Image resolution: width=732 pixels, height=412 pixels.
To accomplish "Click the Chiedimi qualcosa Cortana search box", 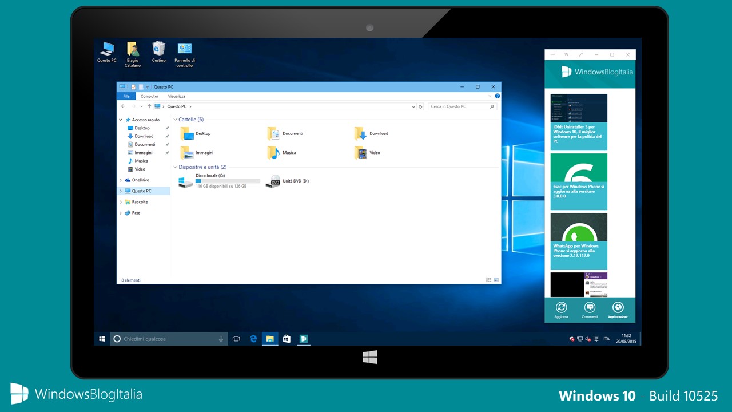I will pyautogui.click(x=168, y=339).
